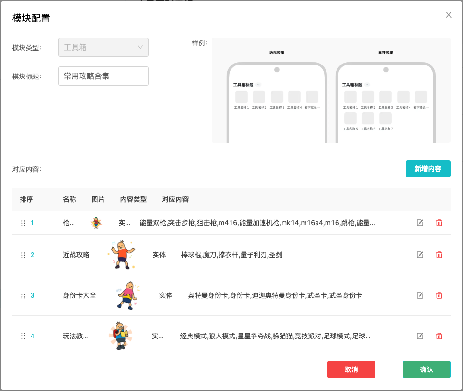This screenshot has height=391, width=463.
Task: Click edit icon for row 1
Action: pyautogui.click(x=420, y=223)
